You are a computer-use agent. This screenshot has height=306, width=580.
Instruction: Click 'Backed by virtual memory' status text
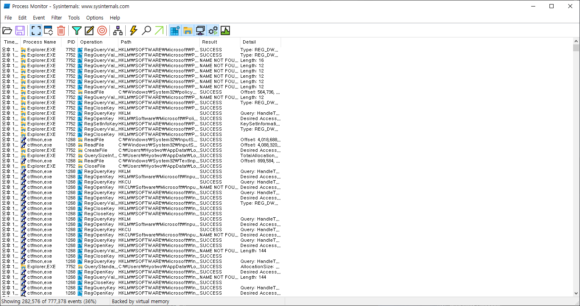[x=140, y=302]
